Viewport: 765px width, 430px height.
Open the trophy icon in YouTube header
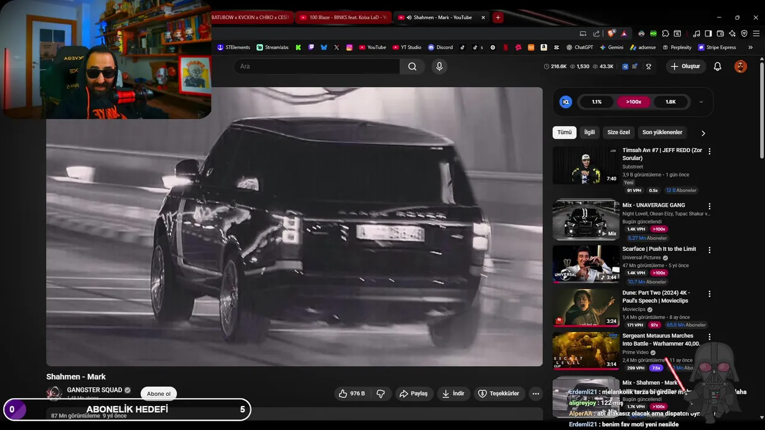tap(648, 66)
